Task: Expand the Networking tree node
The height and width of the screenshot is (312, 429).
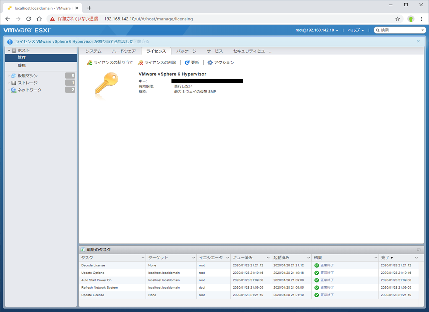Action: pos(9,90)
